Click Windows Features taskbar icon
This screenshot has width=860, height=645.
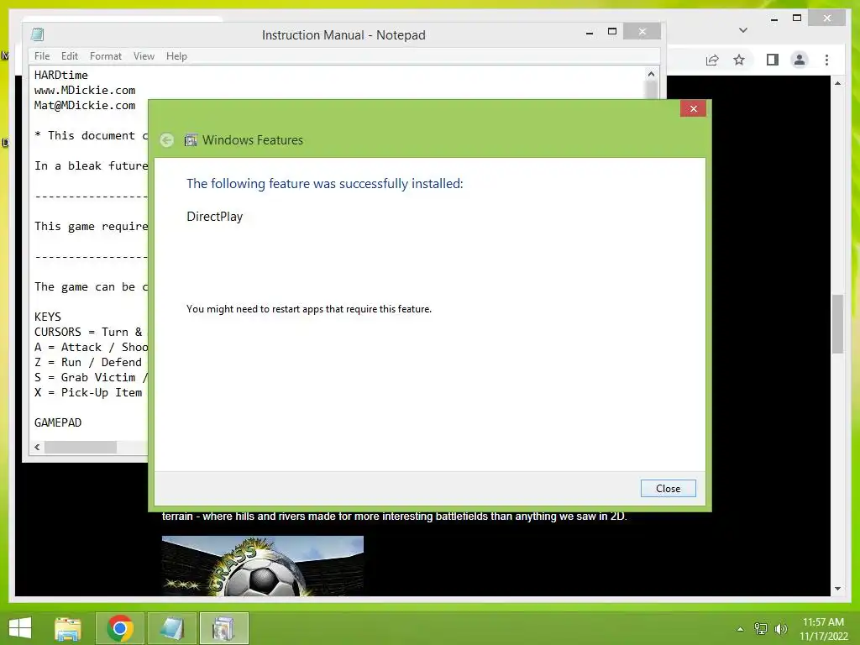(223, 628)
